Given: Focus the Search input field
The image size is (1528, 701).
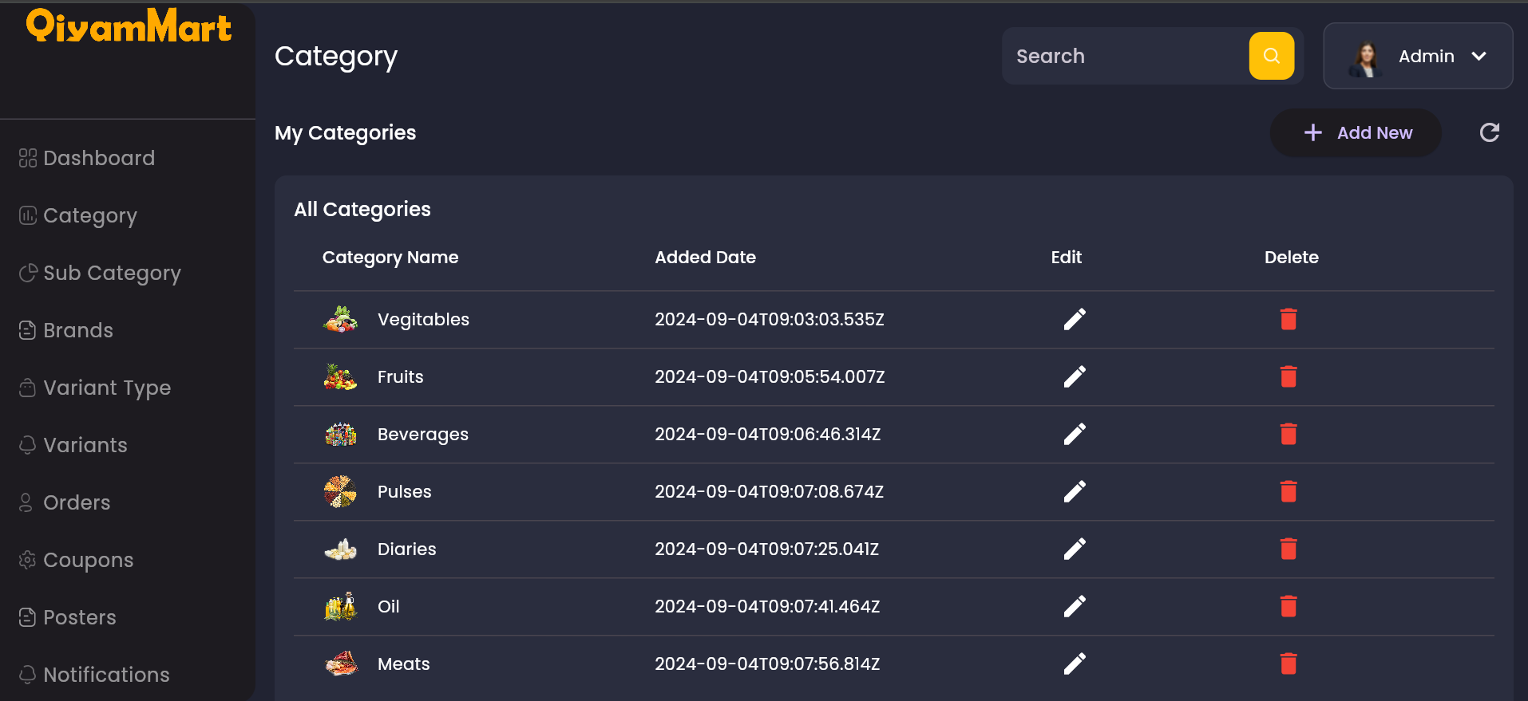Looking at the screenshot, I should [x=1126, y=56].
